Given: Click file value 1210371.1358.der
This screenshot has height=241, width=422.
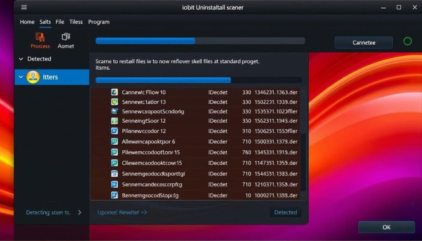Looking at the screenshot, I should click(x=276, y=185).
